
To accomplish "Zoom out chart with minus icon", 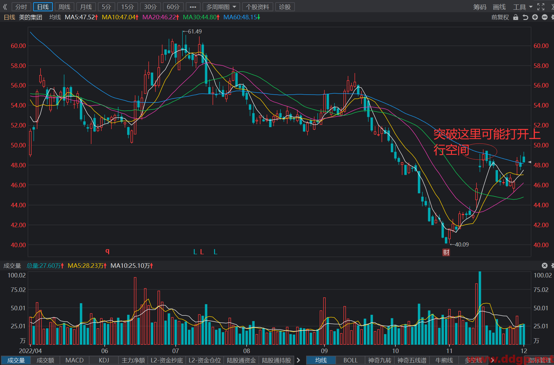I will (545, 17).
